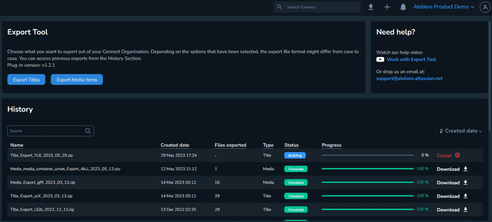Click date 13 Dec 2022 02:35

pyautogui.click(x=178, y=209)
